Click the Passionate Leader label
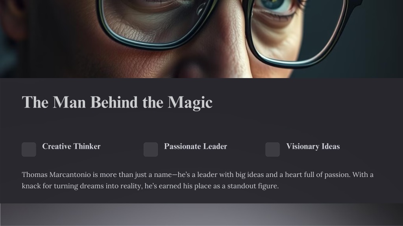Viewport: 403px width, 226px height. (x=196, y=146)
